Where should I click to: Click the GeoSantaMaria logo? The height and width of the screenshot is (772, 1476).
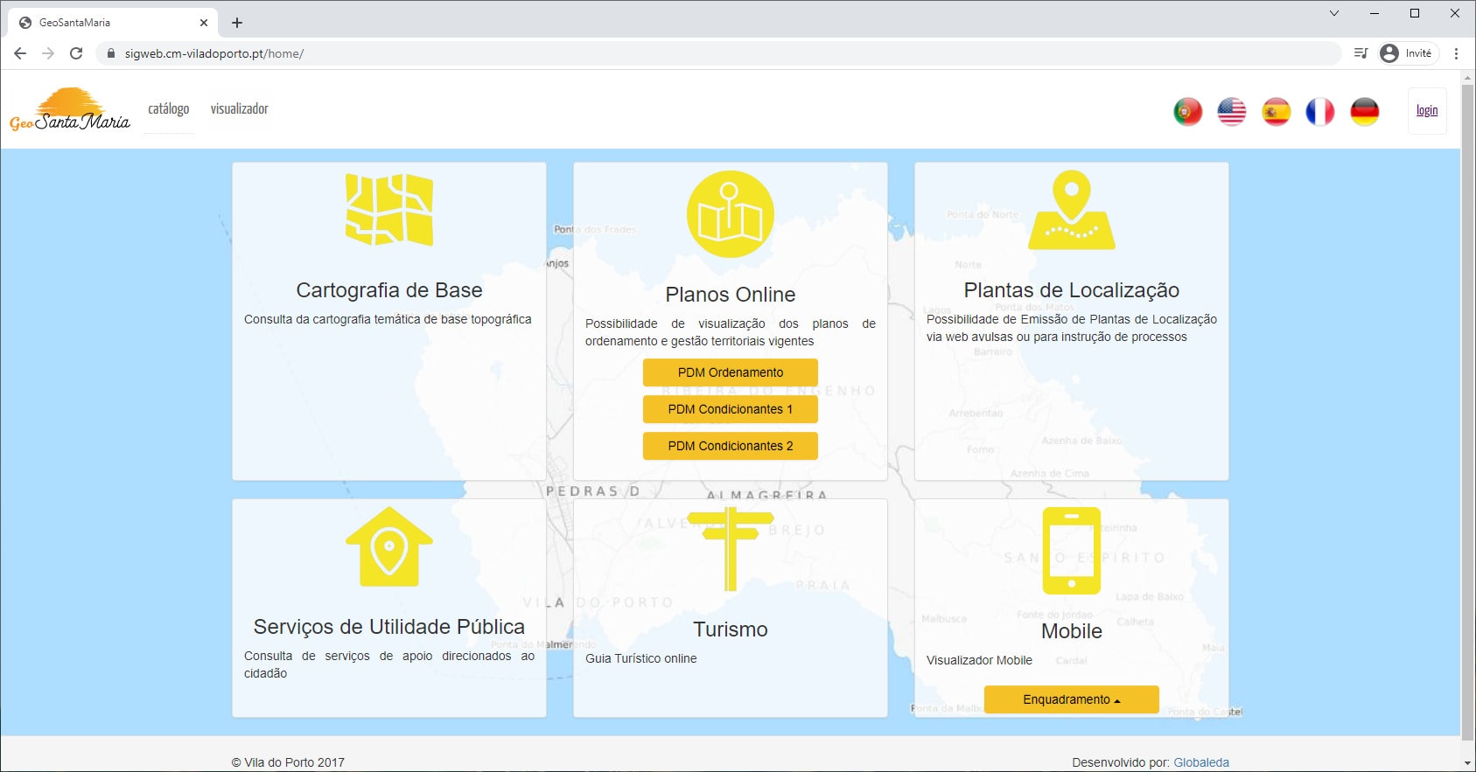(x=70, y=110)
